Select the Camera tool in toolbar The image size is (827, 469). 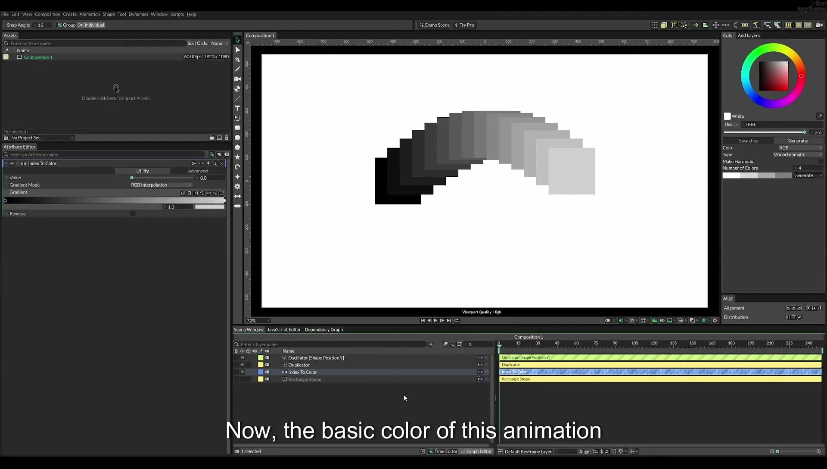point(237,79)
